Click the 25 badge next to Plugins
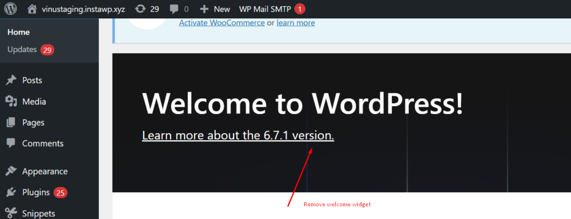Image resolution: width=571 pixels, height=219 pixels. point(60,193)
